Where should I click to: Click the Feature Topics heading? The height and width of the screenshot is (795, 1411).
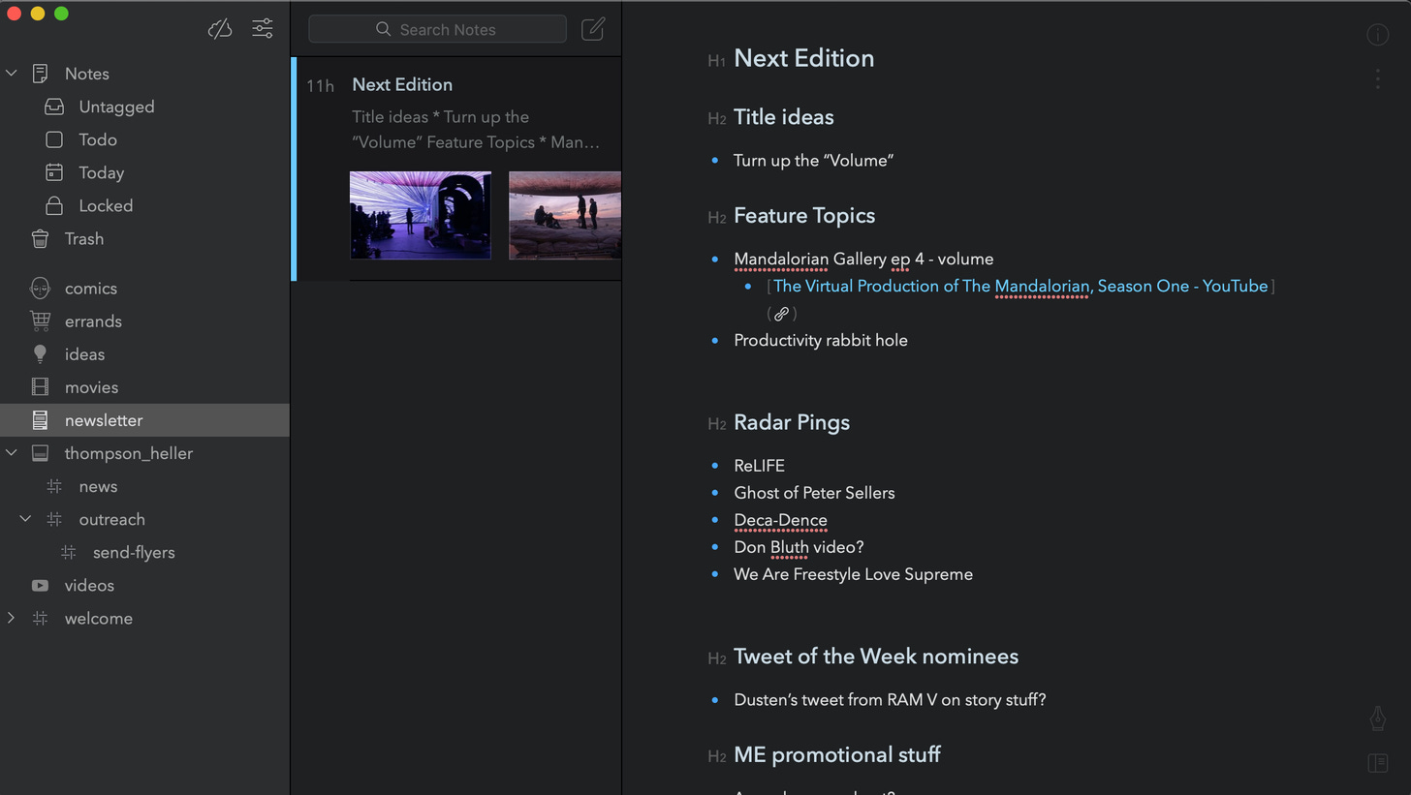(804, 215)
